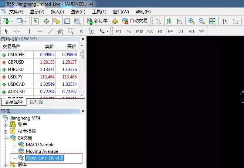Close the 导航 navigator panel
Screen dimensions: 244x168
[x=83, y=111]
